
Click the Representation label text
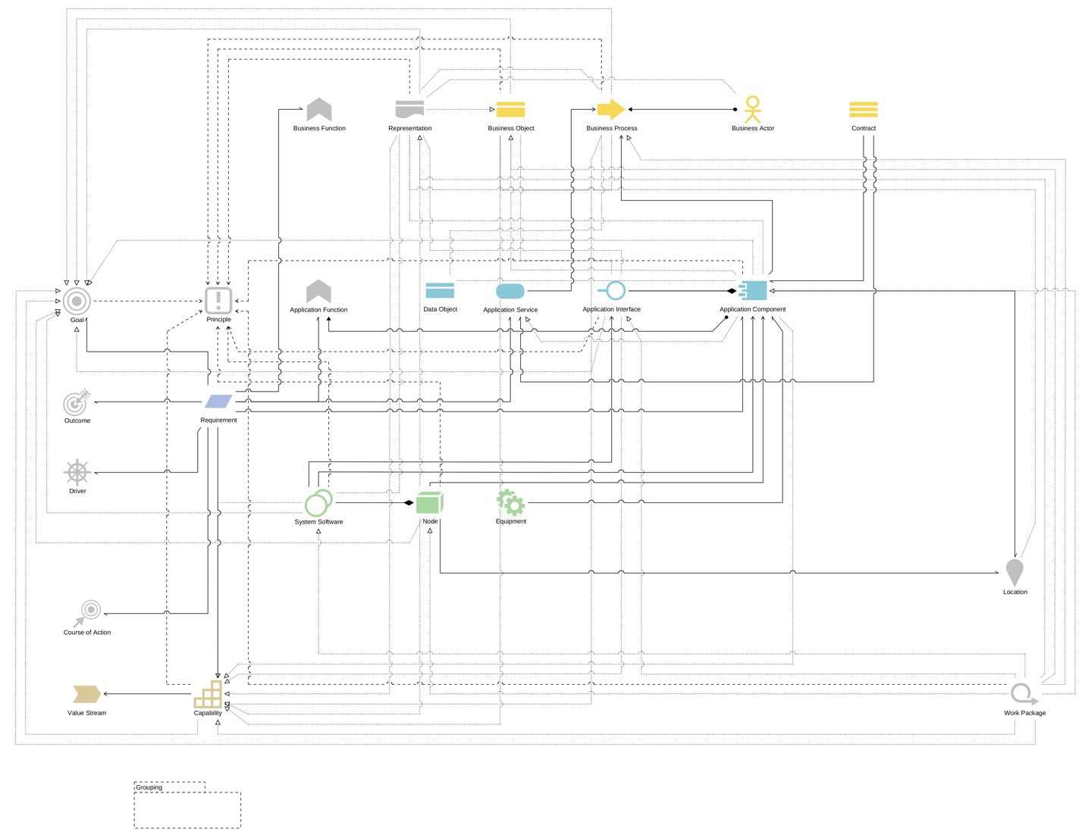tap(410, 128)
